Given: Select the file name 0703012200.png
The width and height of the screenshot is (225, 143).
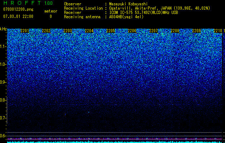Looking at the screenshot, I should [x=18, y=10].
